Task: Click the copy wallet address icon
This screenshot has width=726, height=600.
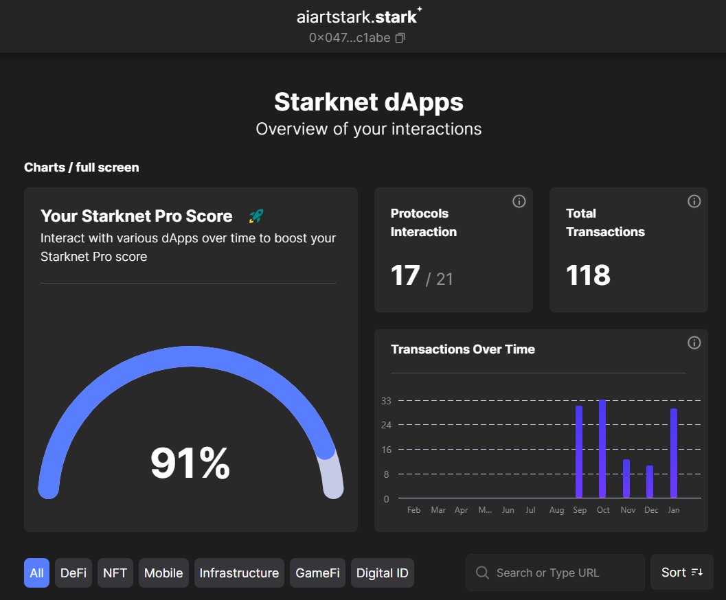Action: [400, 38]
